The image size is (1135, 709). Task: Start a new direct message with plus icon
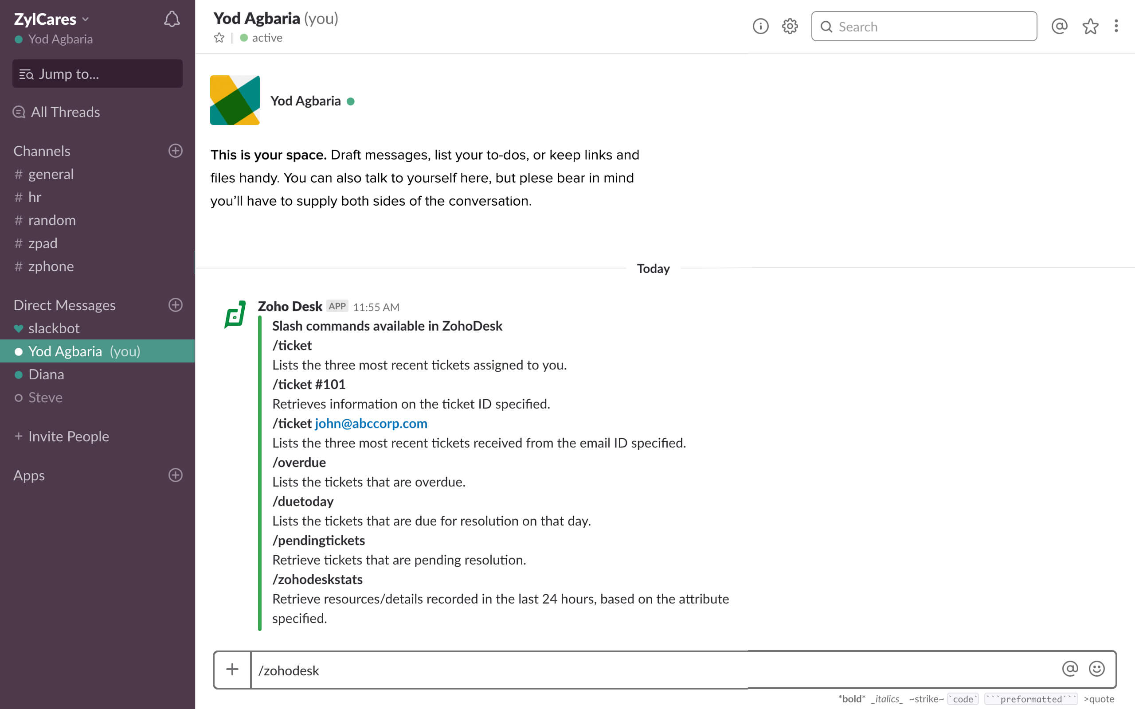[176, 305]
